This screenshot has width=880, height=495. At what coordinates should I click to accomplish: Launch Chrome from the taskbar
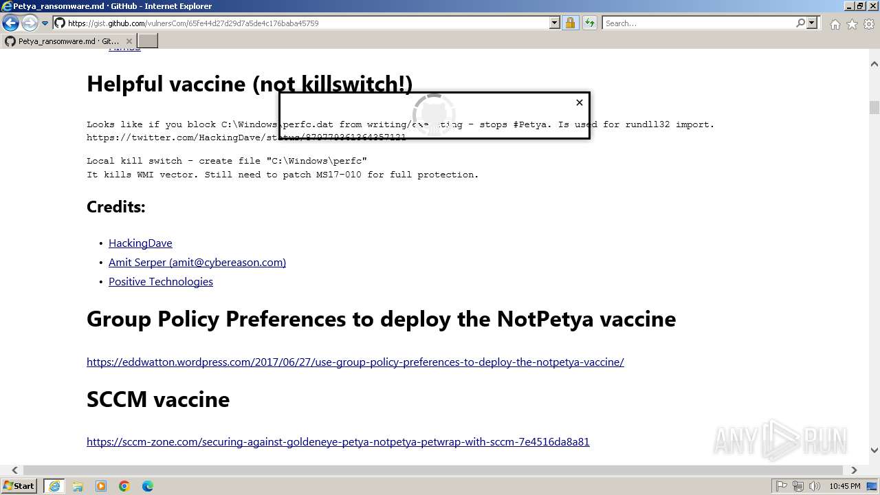coord(124,486)
